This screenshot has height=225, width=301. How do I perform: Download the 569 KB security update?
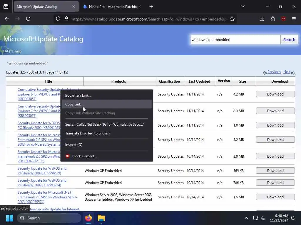275,171
